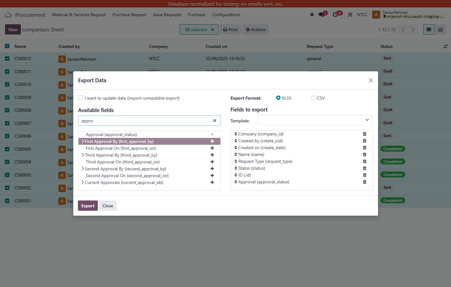Expand Current Approvals subfields
The image size is (451, 287).
83,182
